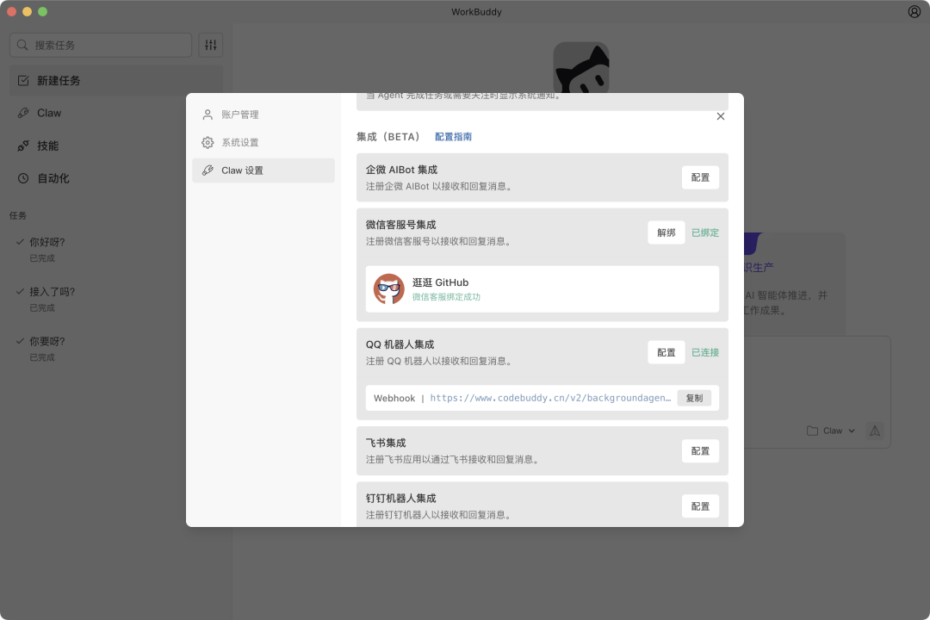Open the search filter options icon
Image resolution: width=930 pixels, height=620 pixels.
tap(210, 45)
